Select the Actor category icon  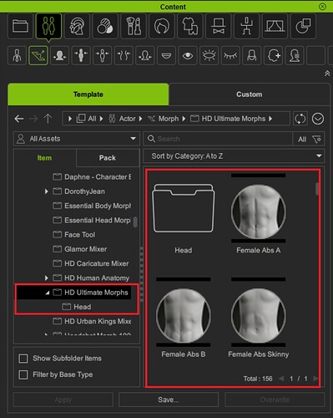(x=48, y=26)
